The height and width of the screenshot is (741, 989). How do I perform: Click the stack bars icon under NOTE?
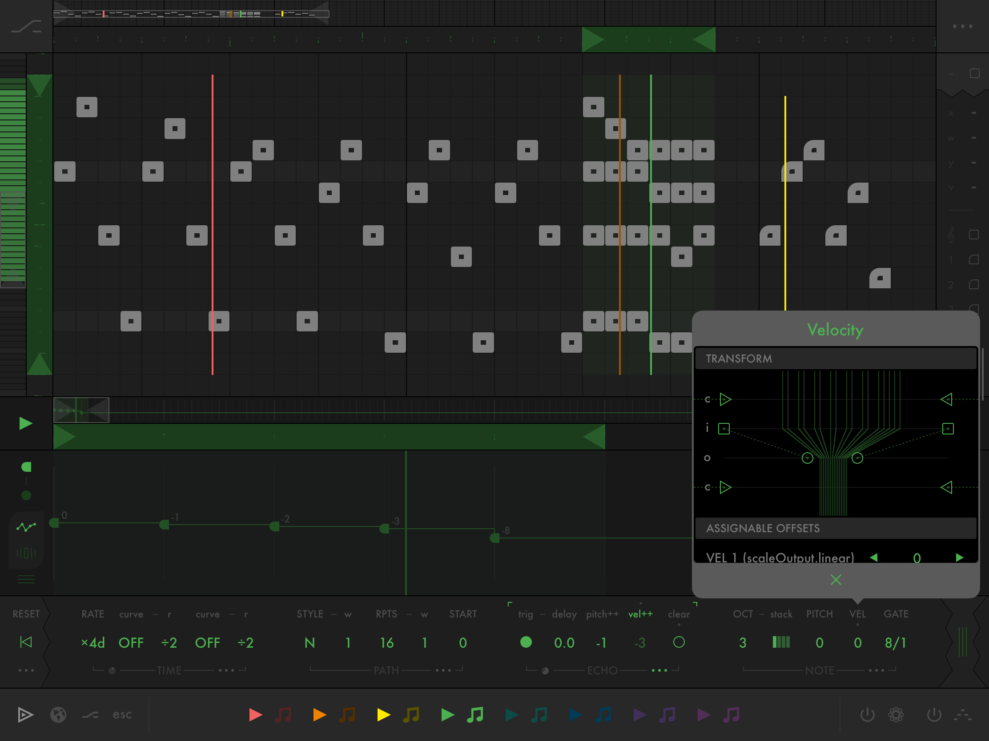pos(781,642)
